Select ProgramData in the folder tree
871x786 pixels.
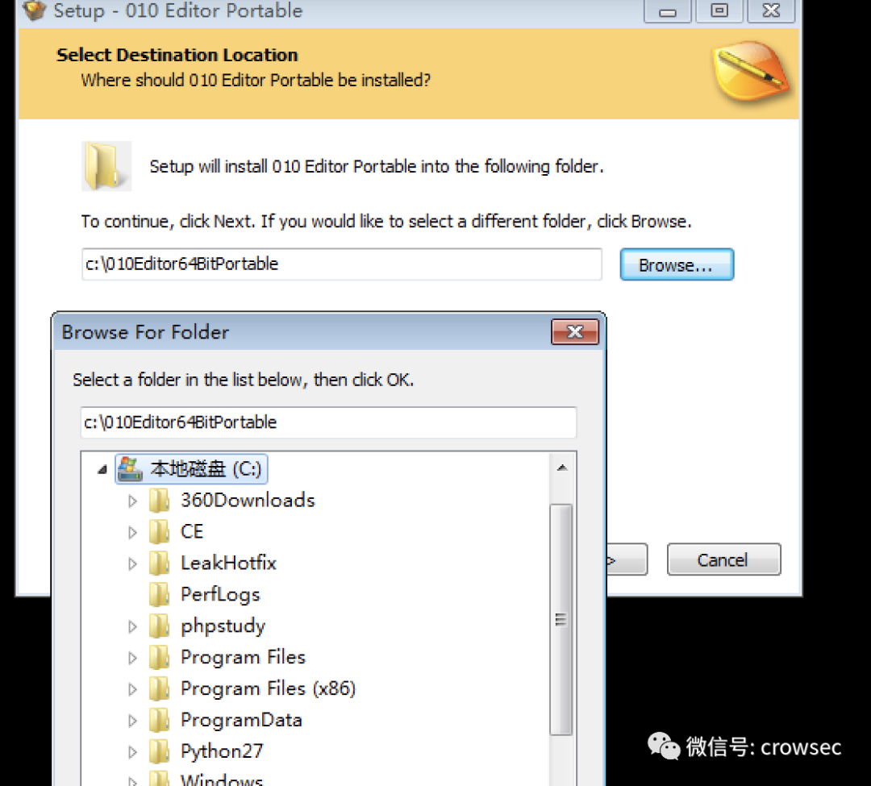point(241,720)
